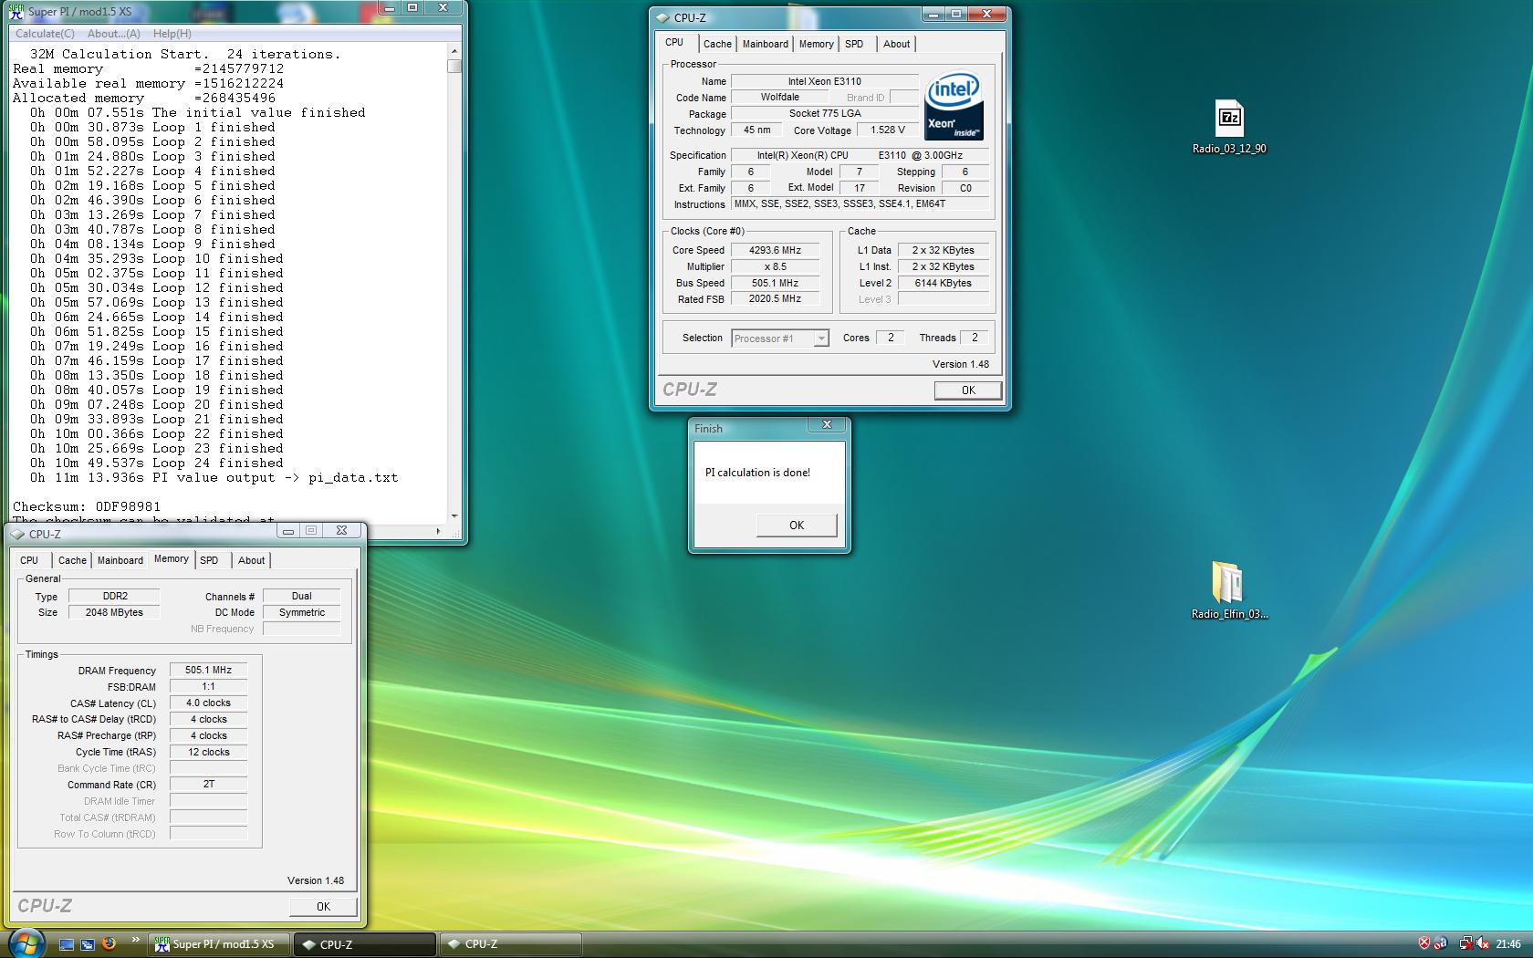Open the 7z archive Radio_03_12_90 on desktop

pyautogui.click(x=1229, y=127)
